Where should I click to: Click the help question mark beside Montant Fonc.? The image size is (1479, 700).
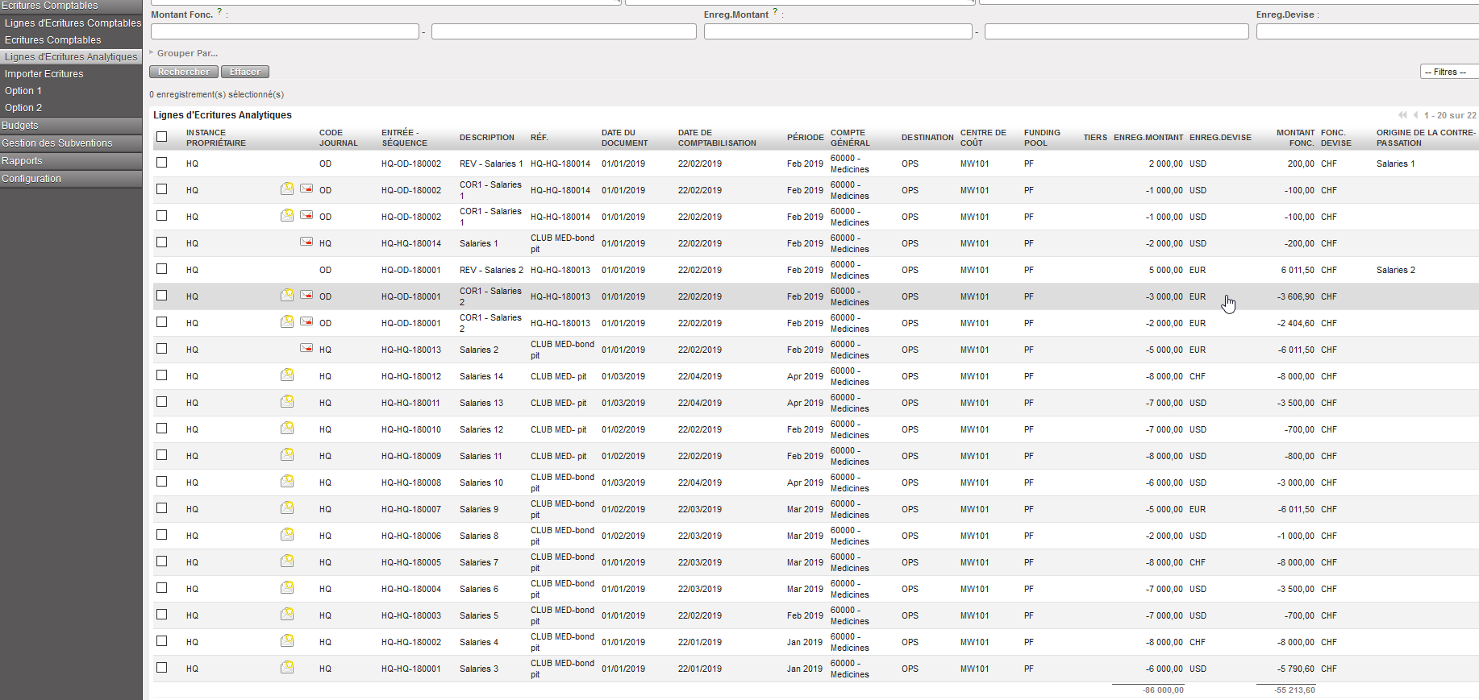click(219, 12)
